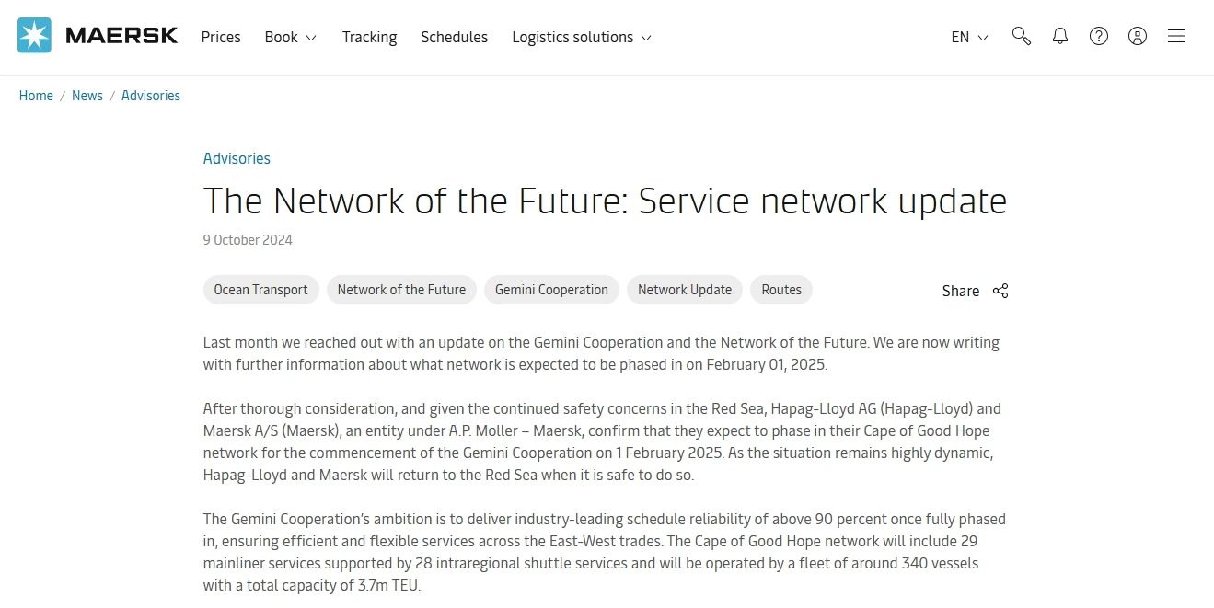The width and height of the screenshot is (1214, 608).
Task: Open Tracking from the top menu
Action: 369,37
